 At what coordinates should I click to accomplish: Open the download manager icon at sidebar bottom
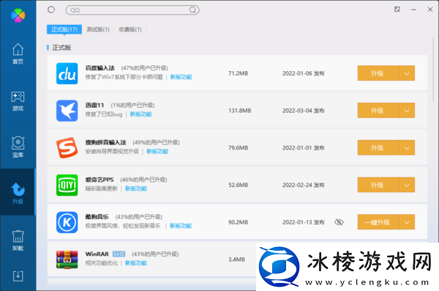18,276
